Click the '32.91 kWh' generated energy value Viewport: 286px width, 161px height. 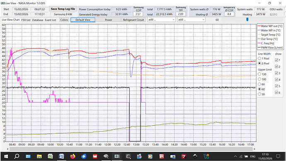click(x=121, y=14)
